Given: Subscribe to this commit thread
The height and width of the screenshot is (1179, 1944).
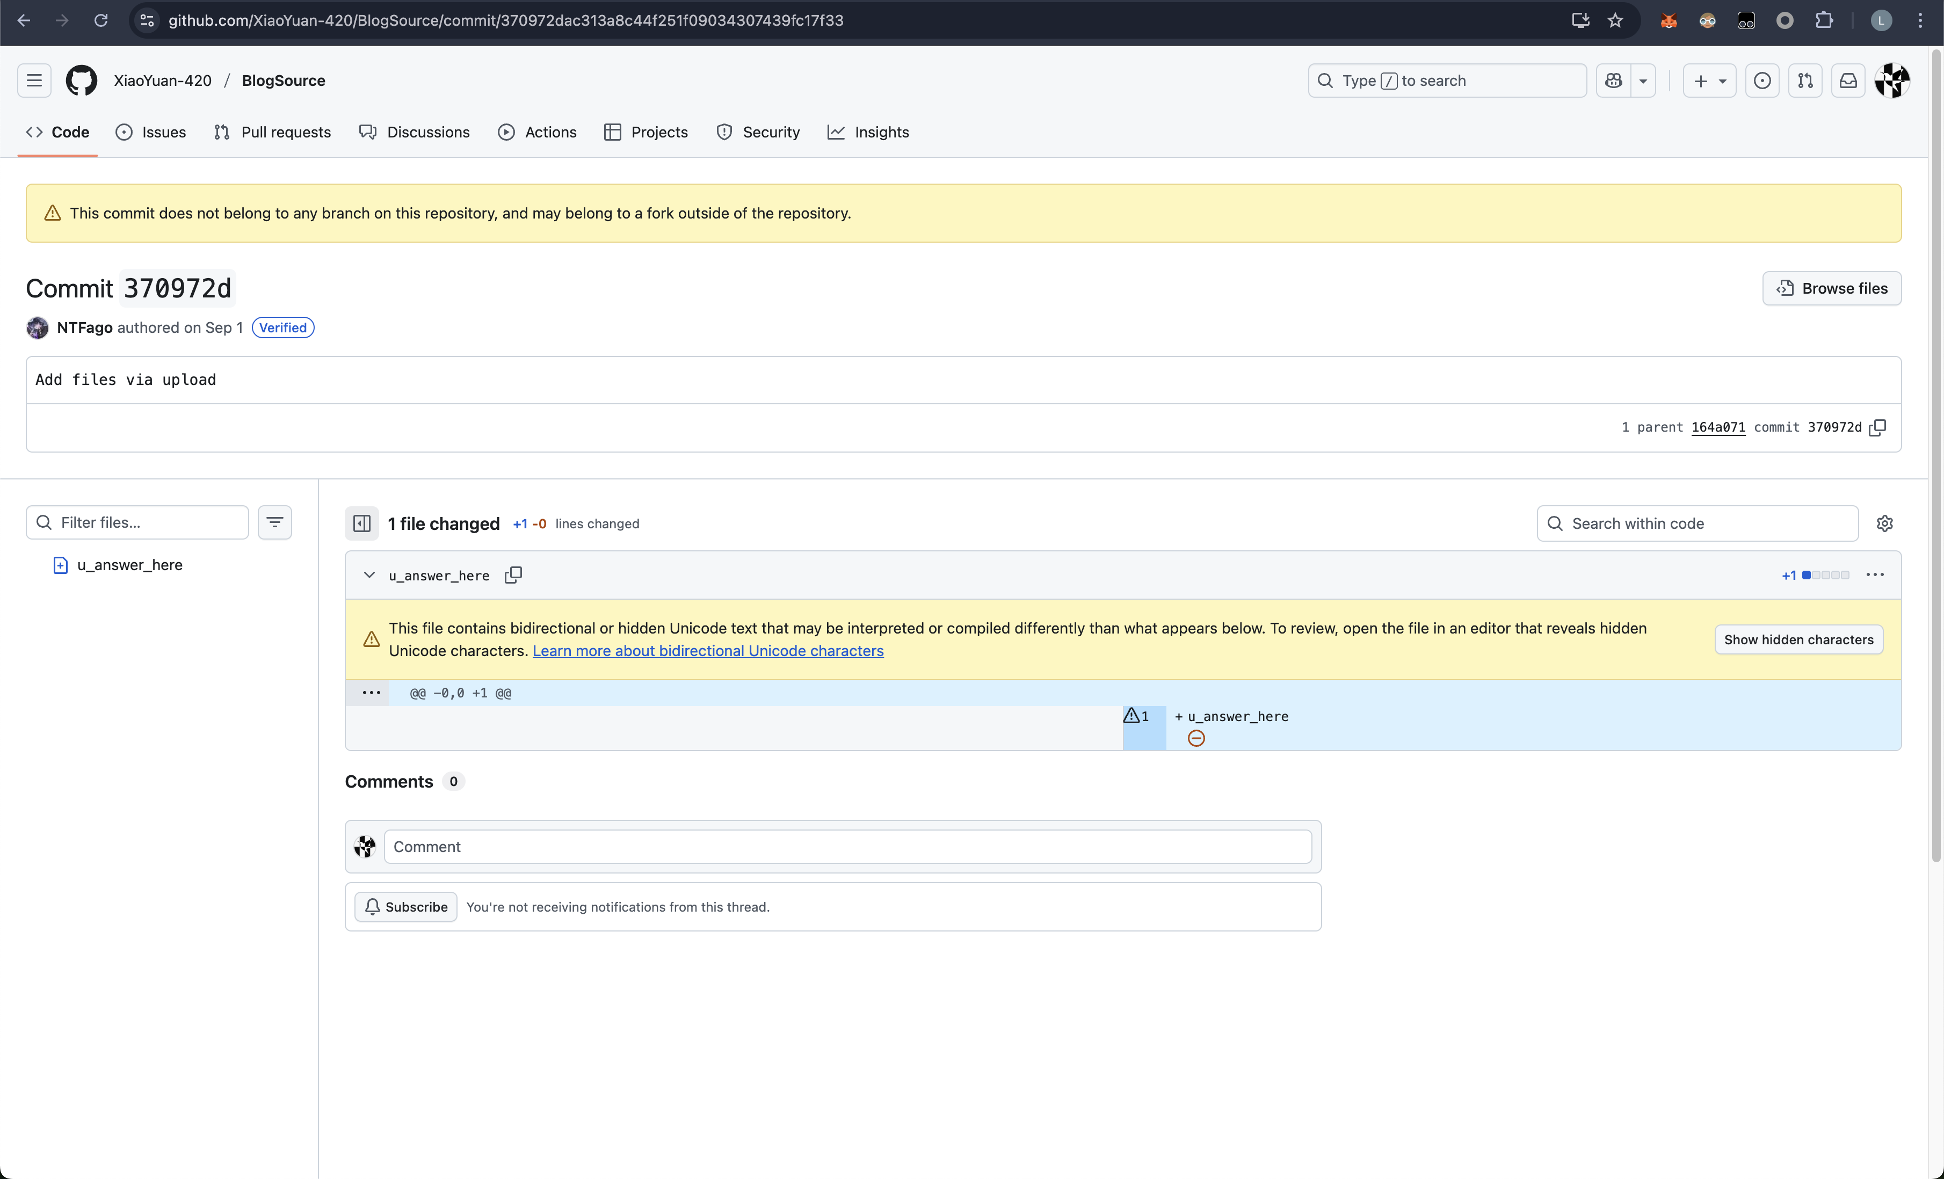Looking at the screenshot, I should click(x=405, y=907).
